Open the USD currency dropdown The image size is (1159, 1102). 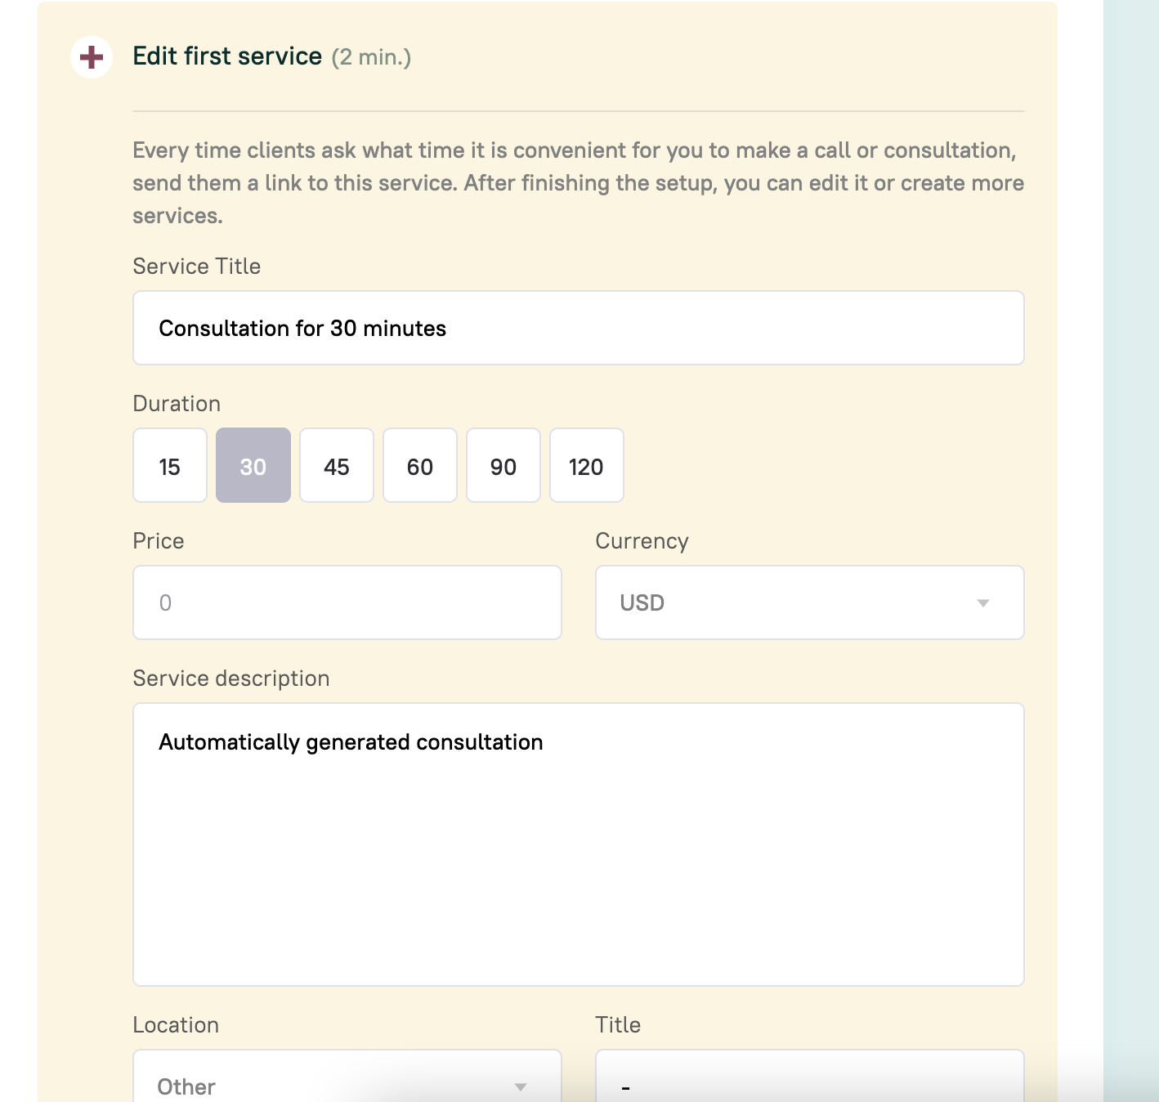[x=809, y=603]
